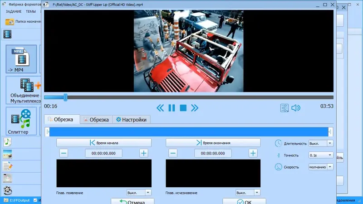Click the start time input field

coord(103,153)
